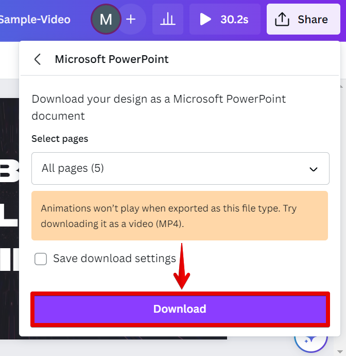Open the Share menu button
Viewport: 346px width, 356px height.
click(303, 19)
